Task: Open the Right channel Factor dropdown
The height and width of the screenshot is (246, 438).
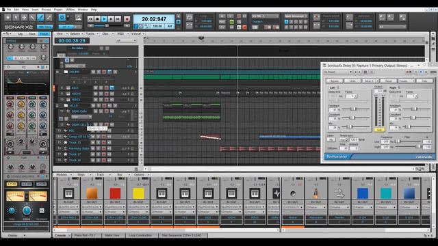Action: 412,96
